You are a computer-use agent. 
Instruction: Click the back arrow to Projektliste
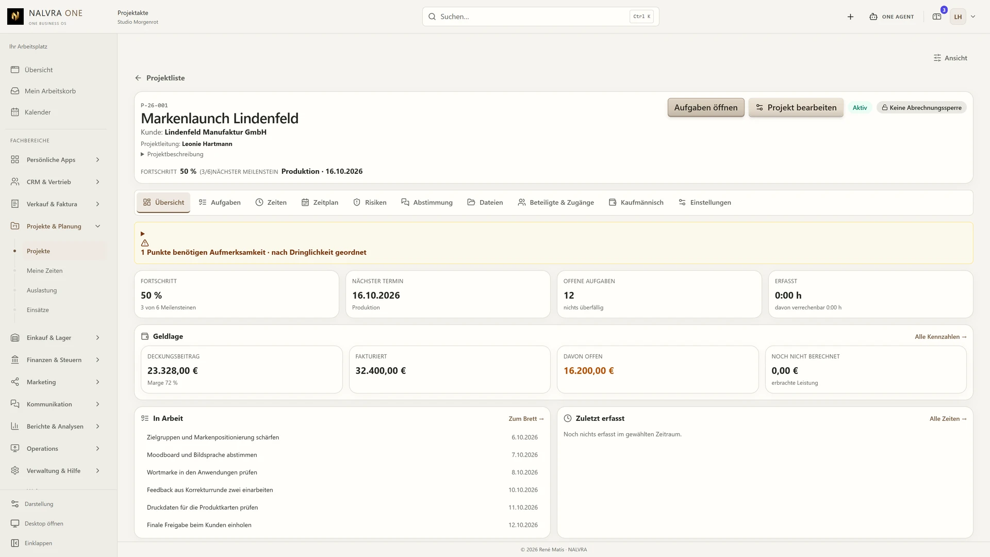[138, 78]
